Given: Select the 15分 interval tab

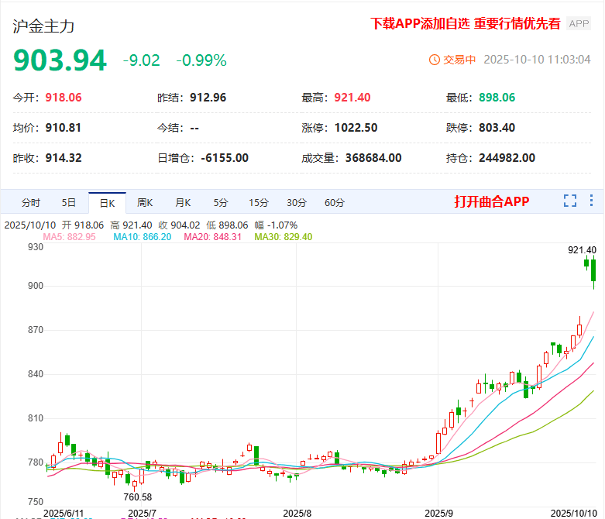Looking at the screenshot, I should pos(259,203).
